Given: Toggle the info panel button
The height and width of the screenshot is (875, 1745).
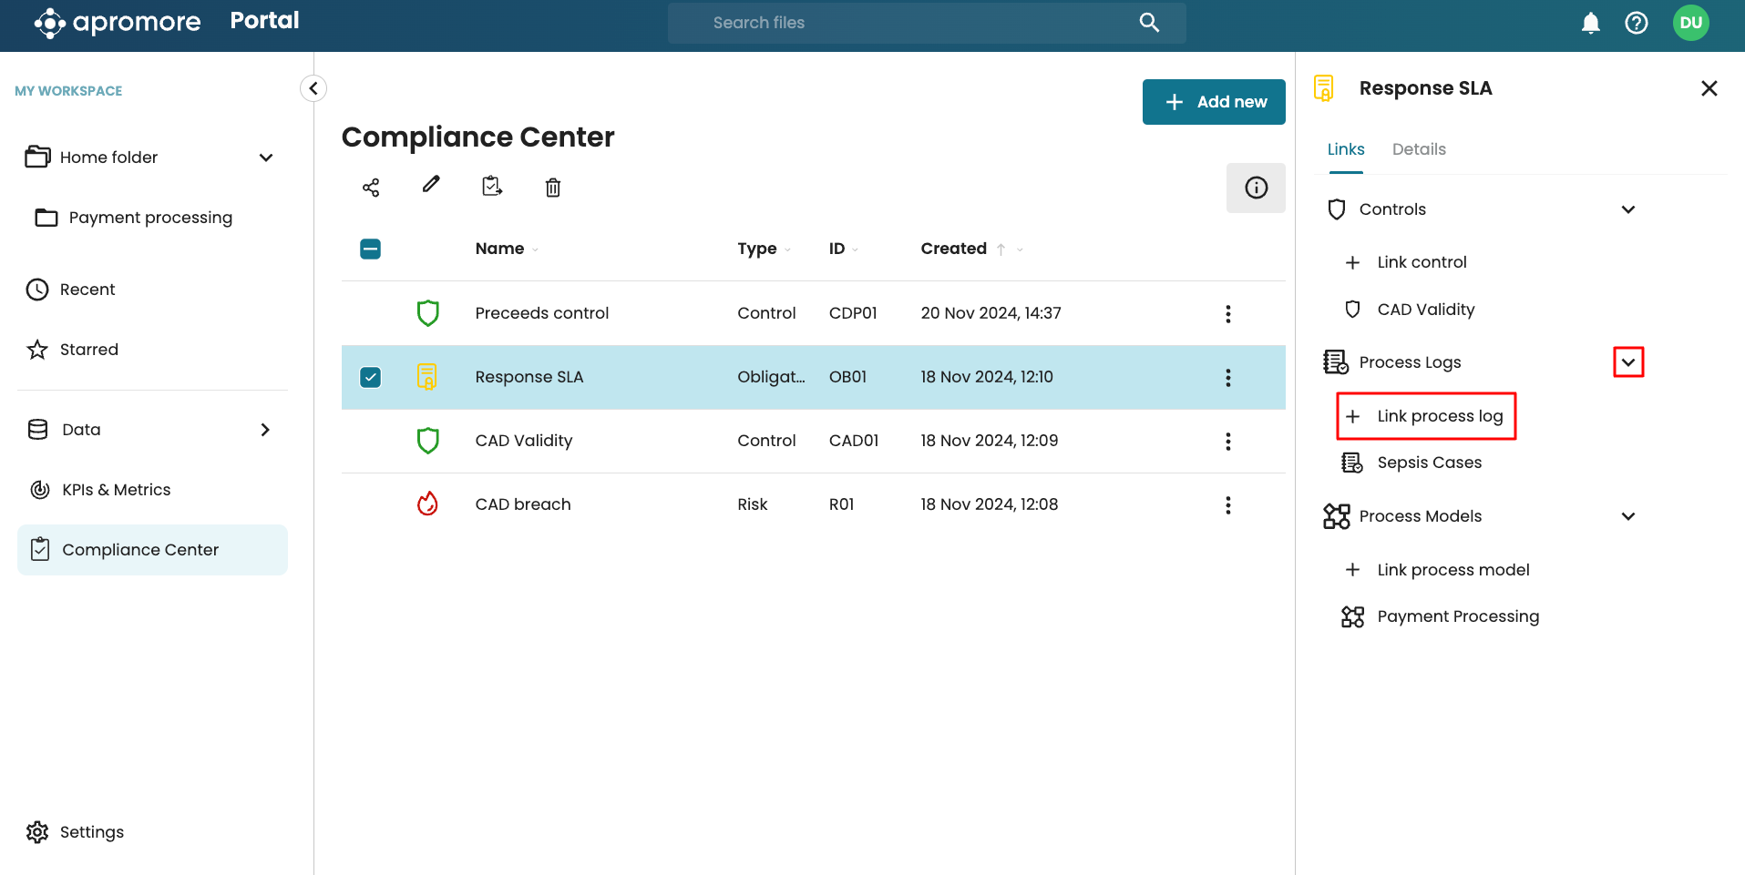Looking at the screenshot, I should [1256, 188].
